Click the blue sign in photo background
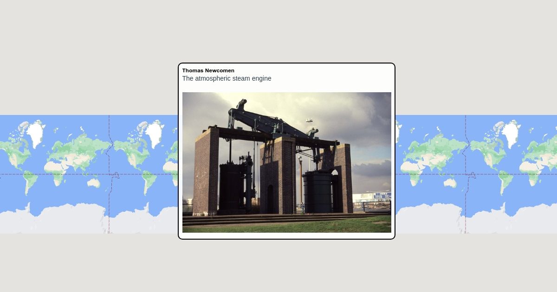The height and width of the screenshot is (292, 557). pos(382,196)
